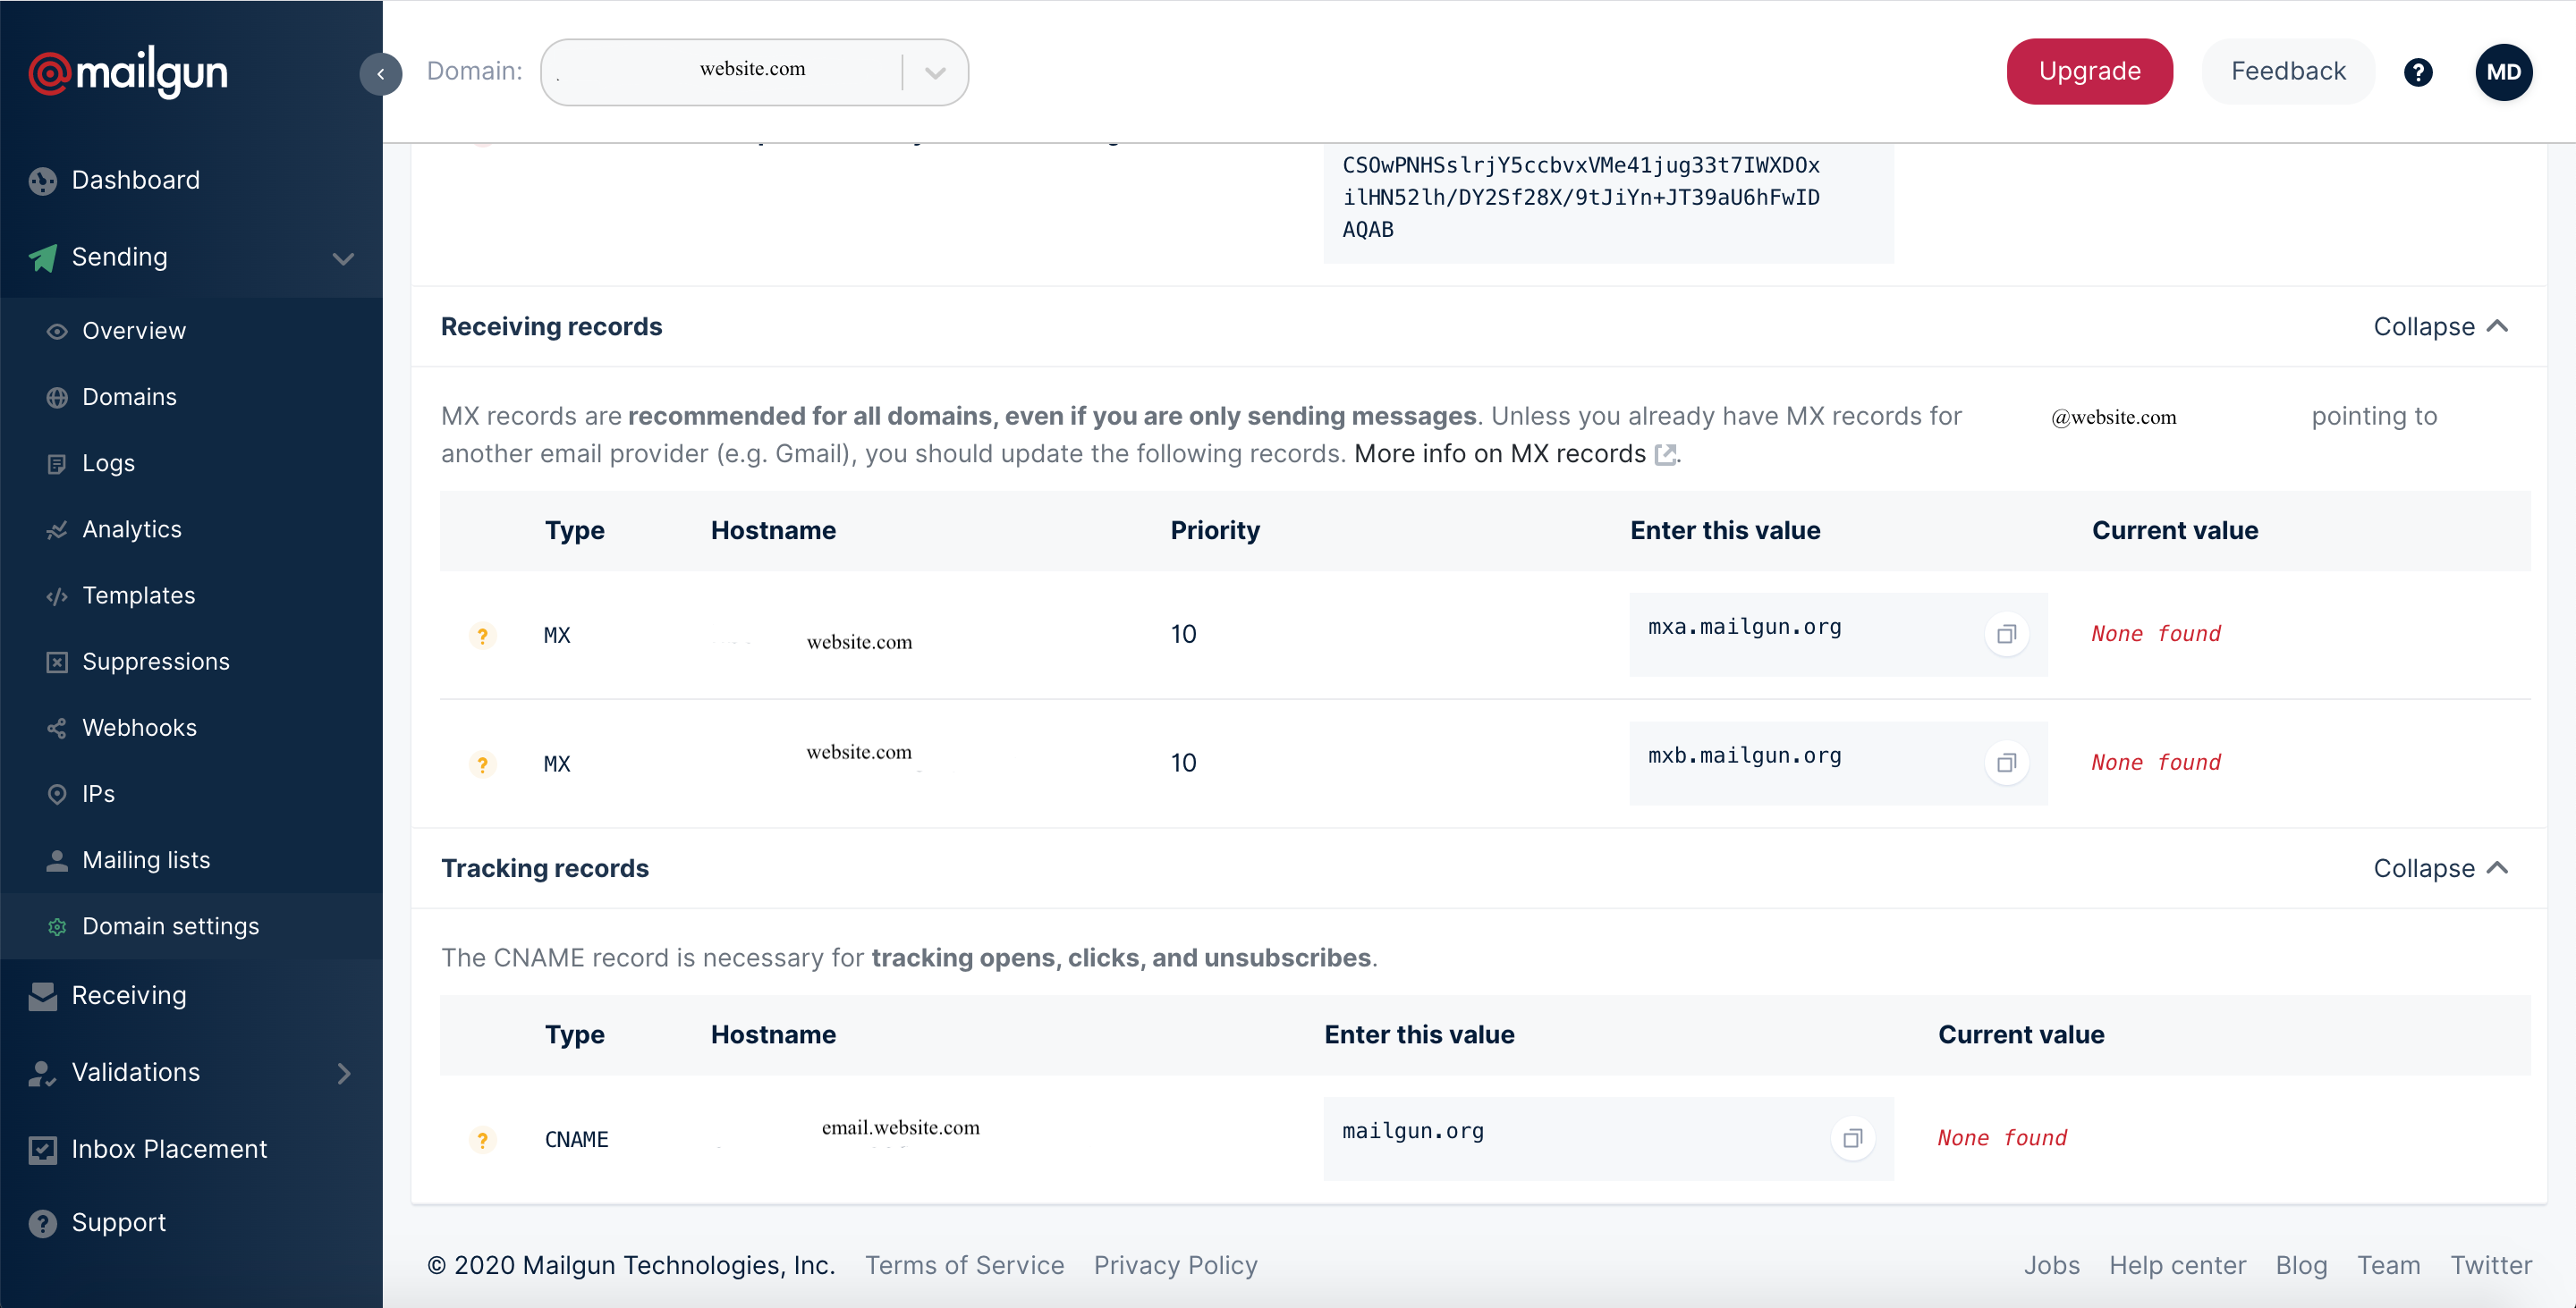Click the Upgrade button
Screen dimensions: 2576x1308
coord(2089,72)
